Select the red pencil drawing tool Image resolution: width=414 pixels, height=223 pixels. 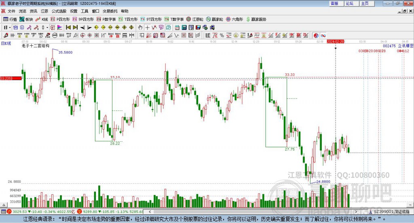point(6,35)
